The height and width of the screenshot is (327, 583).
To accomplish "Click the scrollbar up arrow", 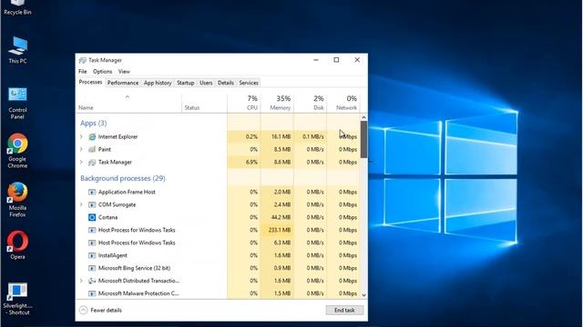I will point(363,117).
